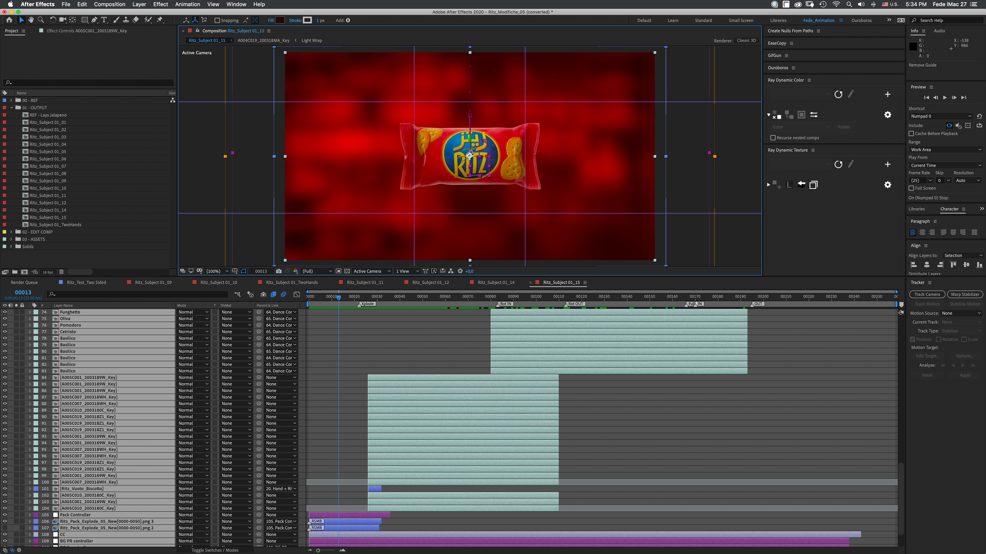Image resolution: width=986 pixels, height=554 pixels.
Task: Toggle the transparency grid icon in the viewer
Action: tap(347, 271)
